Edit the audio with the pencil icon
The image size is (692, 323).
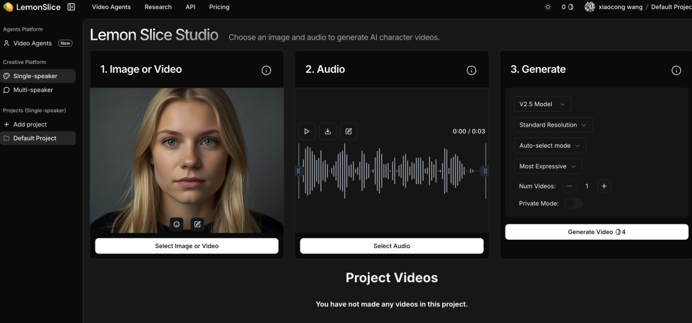click(x=349, y=131)
